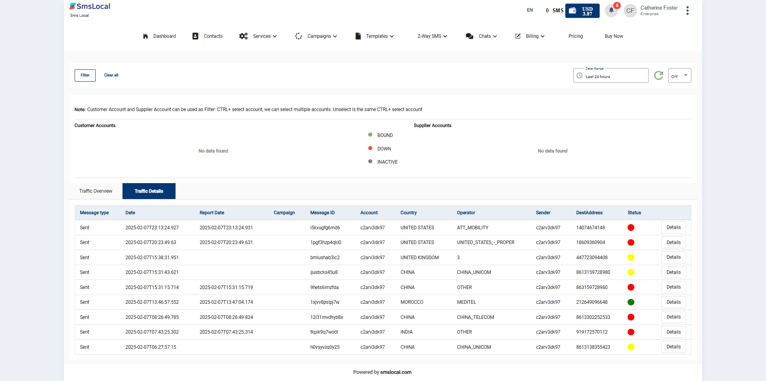
Task: Select the Traffic Details tab
Action: [x=149, y=191]
